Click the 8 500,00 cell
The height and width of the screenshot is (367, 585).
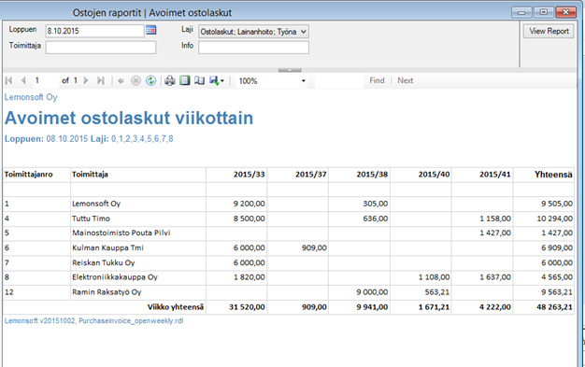click(x=250, y=219)
